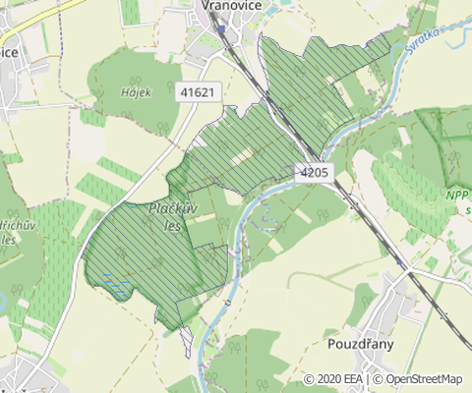Click the Vranovice railway station square icon
This screenshot has height=393, width=472.
click(221, 29)
